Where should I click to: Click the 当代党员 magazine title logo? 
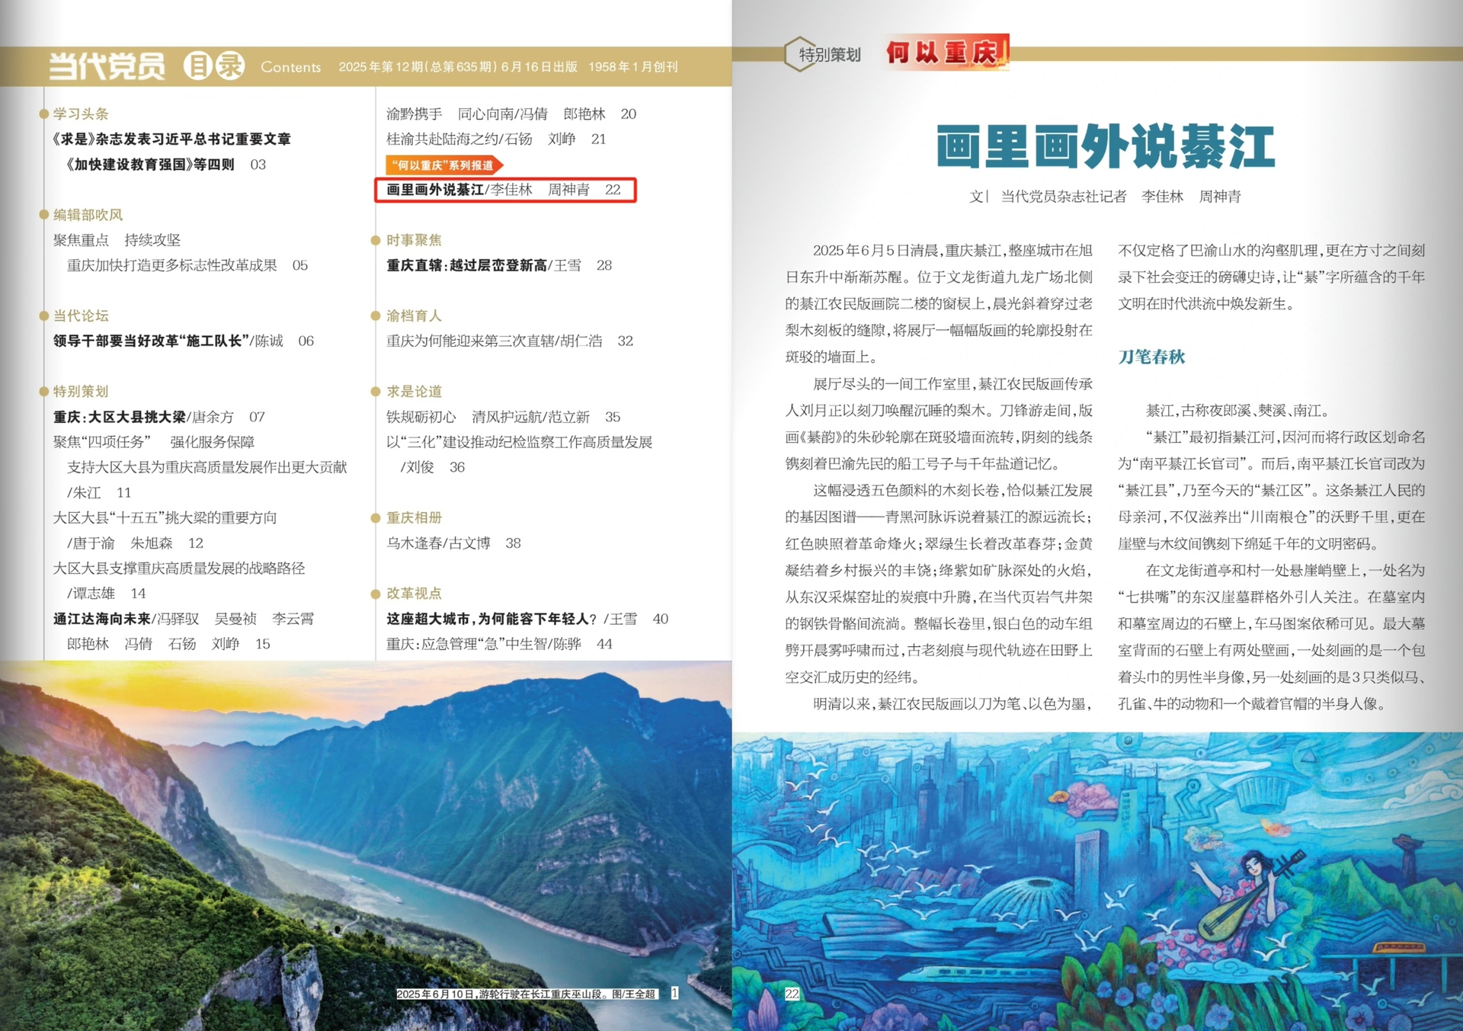pyautogui.click(x=107, y=66)
